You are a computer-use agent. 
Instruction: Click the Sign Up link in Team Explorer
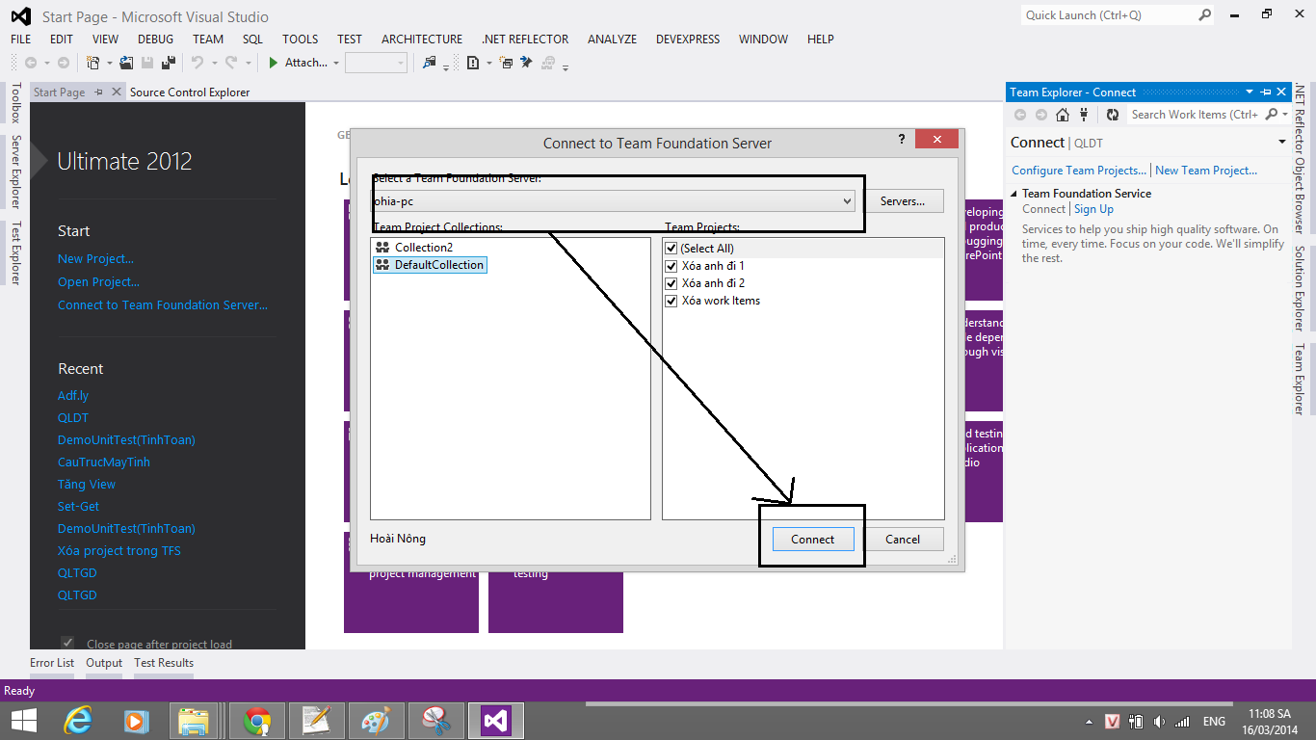[1093, 209]
